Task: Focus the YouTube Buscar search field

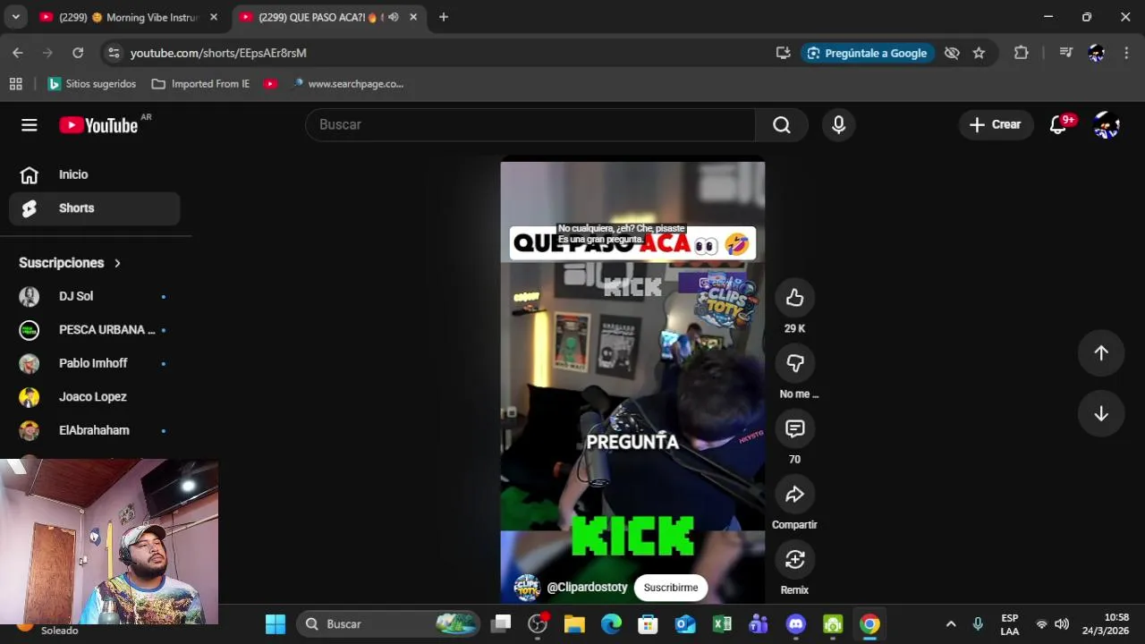Action: (x=530, y=125)
